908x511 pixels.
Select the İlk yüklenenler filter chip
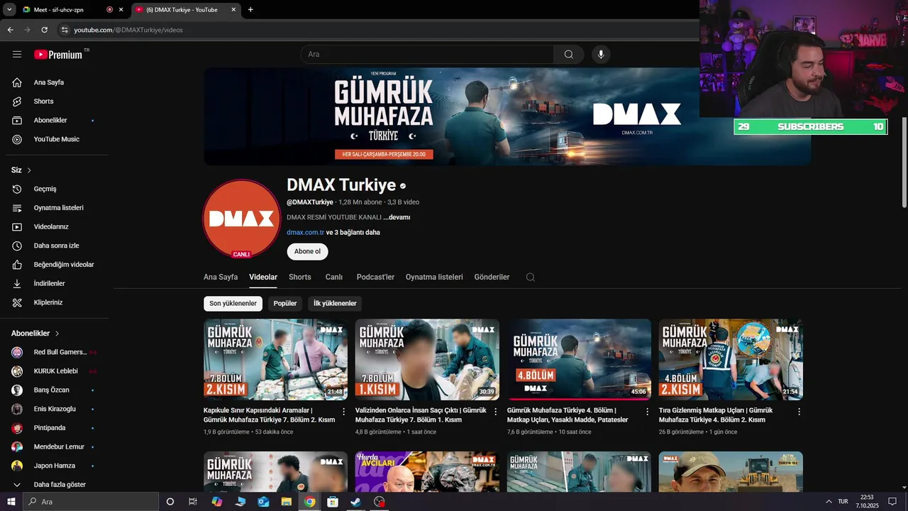point(335,304)
